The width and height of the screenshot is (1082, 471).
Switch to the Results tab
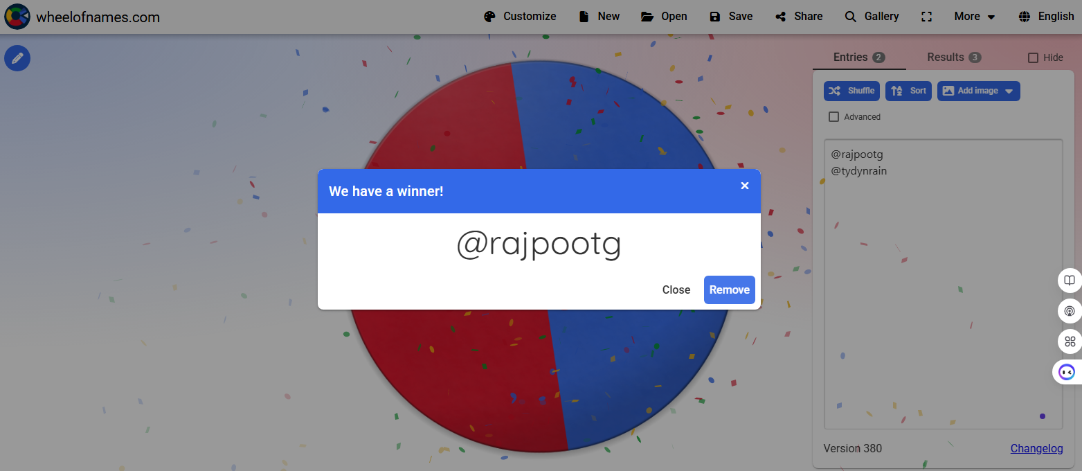[x=954, y=57]
